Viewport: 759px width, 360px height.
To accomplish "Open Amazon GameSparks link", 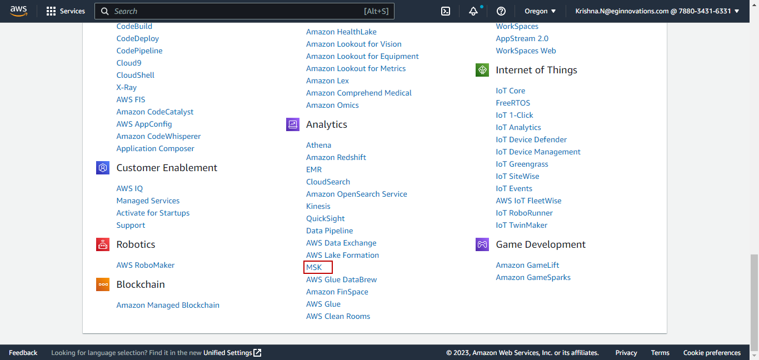I will [x=533, y=277].
